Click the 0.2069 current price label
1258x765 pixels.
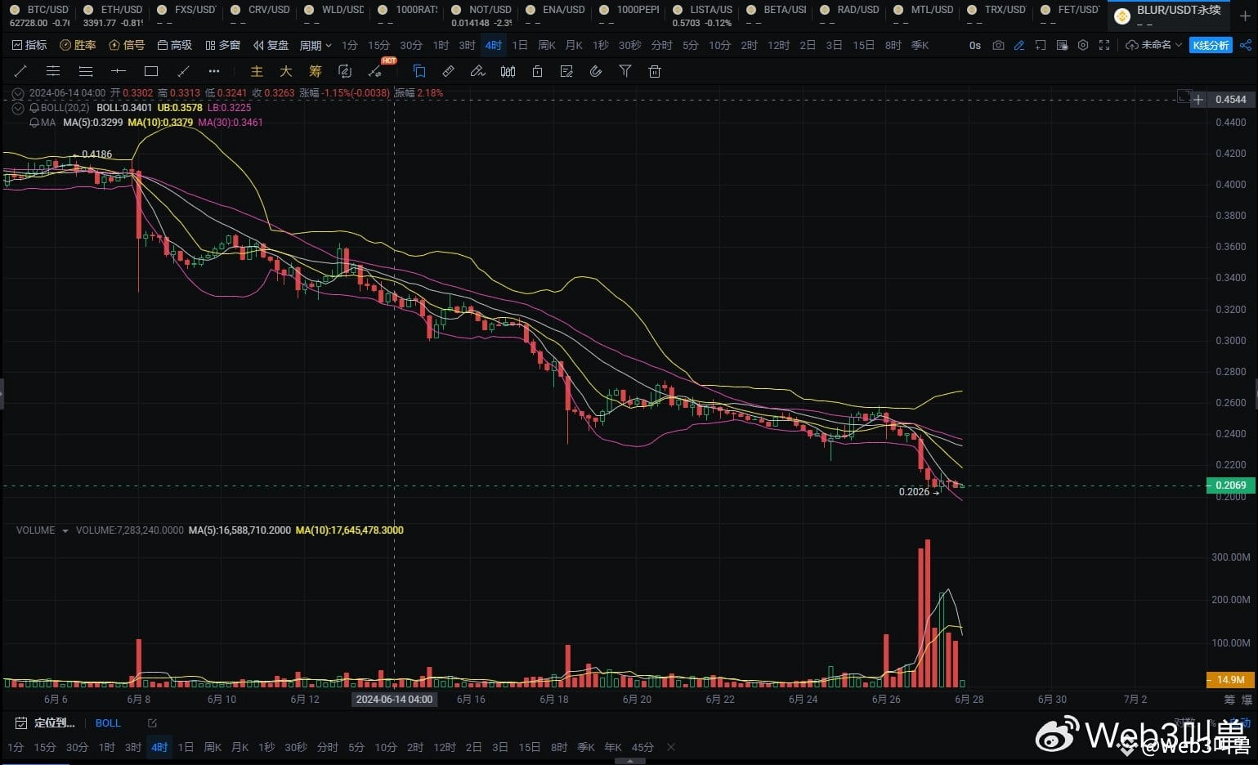(x=1231, y=485)
